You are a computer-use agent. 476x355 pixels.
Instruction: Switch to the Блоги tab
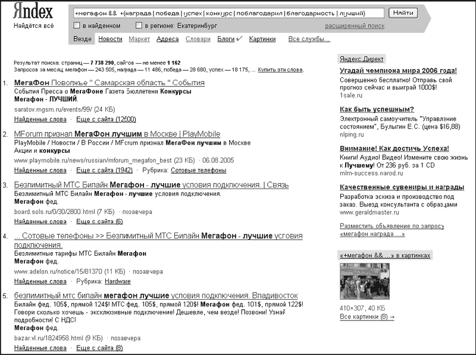click(x=226, y=39)
